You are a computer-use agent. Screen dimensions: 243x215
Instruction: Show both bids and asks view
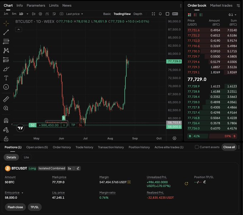click(189, 15)
